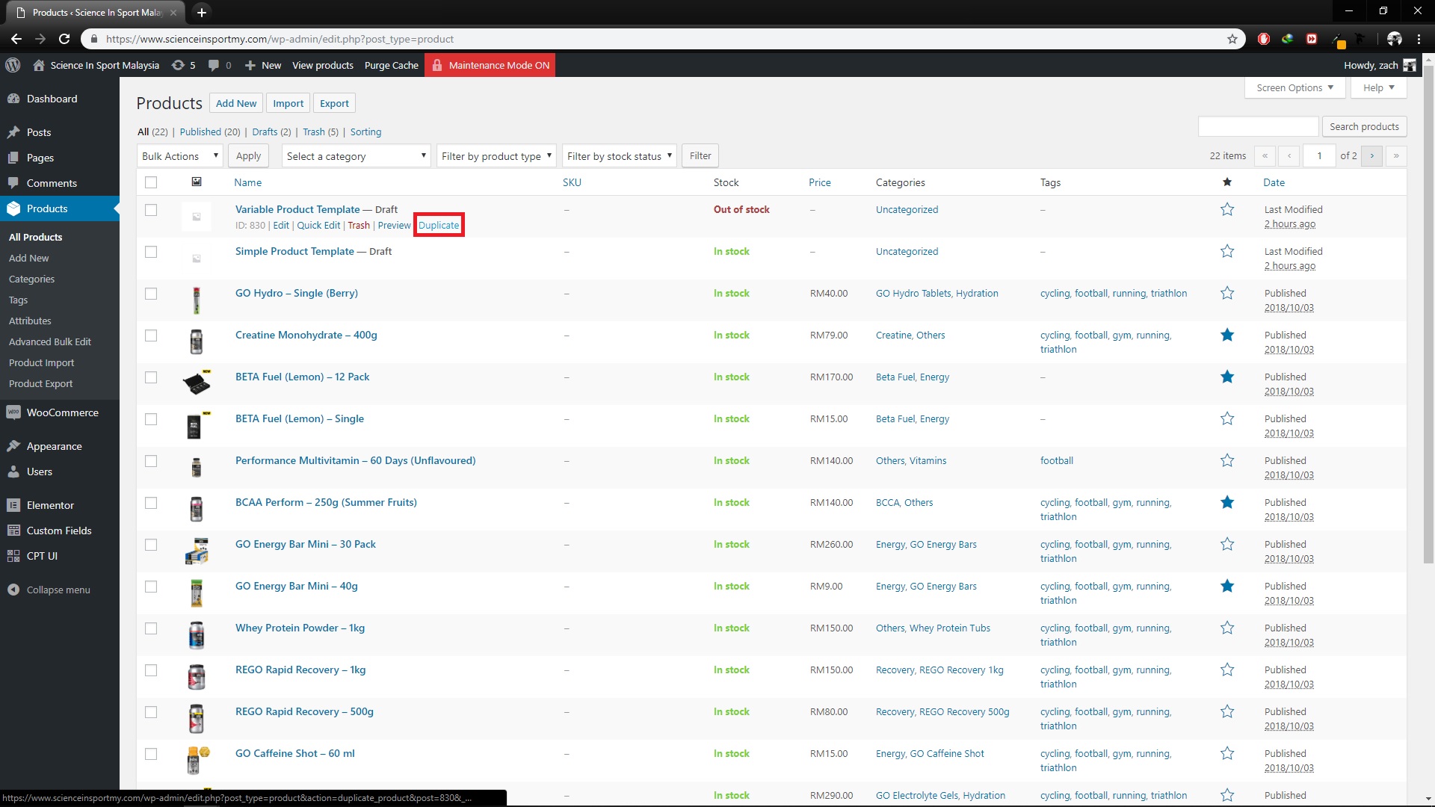Open the Bulk Actions dropdown

pyautogui.click(x=180, y=156)
